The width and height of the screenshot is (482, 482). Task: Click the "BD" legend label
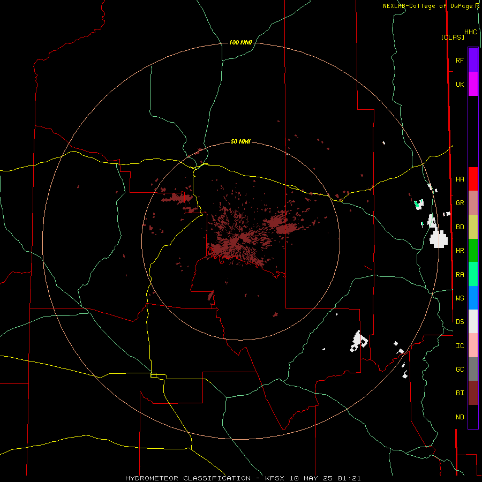point(460,227)
